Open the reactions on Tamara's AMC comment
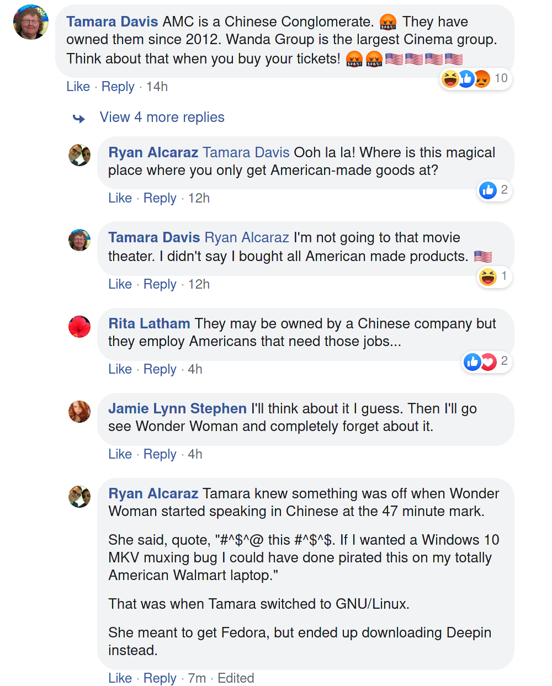552x686 pixels. click(476, 79)
